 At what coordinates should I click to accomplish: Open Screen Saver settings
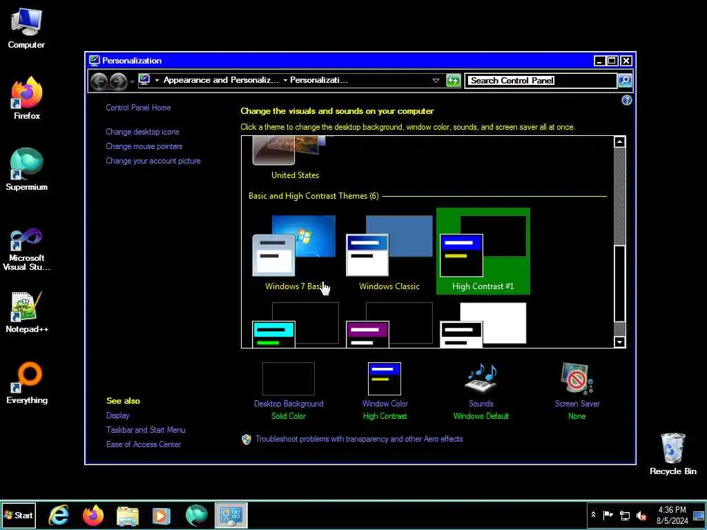pyautogui.click(x=577, y=391)
